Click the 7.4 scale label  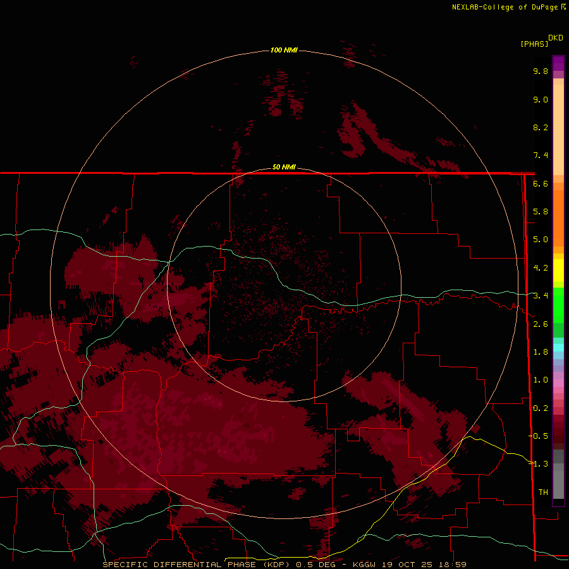541,156
